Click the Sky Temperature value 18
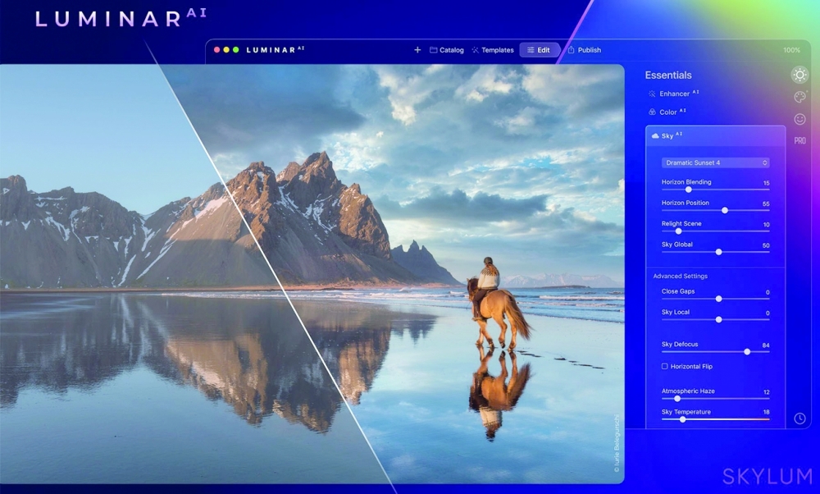Viewport: 820px width, 494px height. [x=766, y=413]
